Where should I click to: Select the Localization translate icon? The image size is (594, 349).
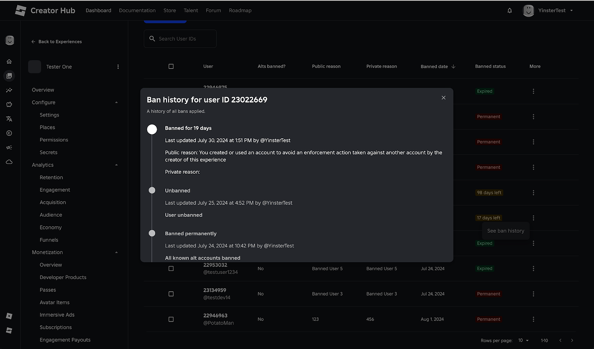(x=9, y=119)
